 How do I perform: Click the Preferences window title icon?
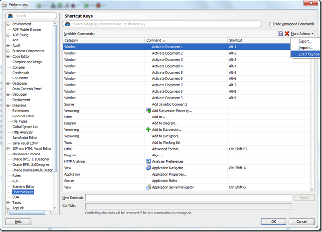point(5,4)
